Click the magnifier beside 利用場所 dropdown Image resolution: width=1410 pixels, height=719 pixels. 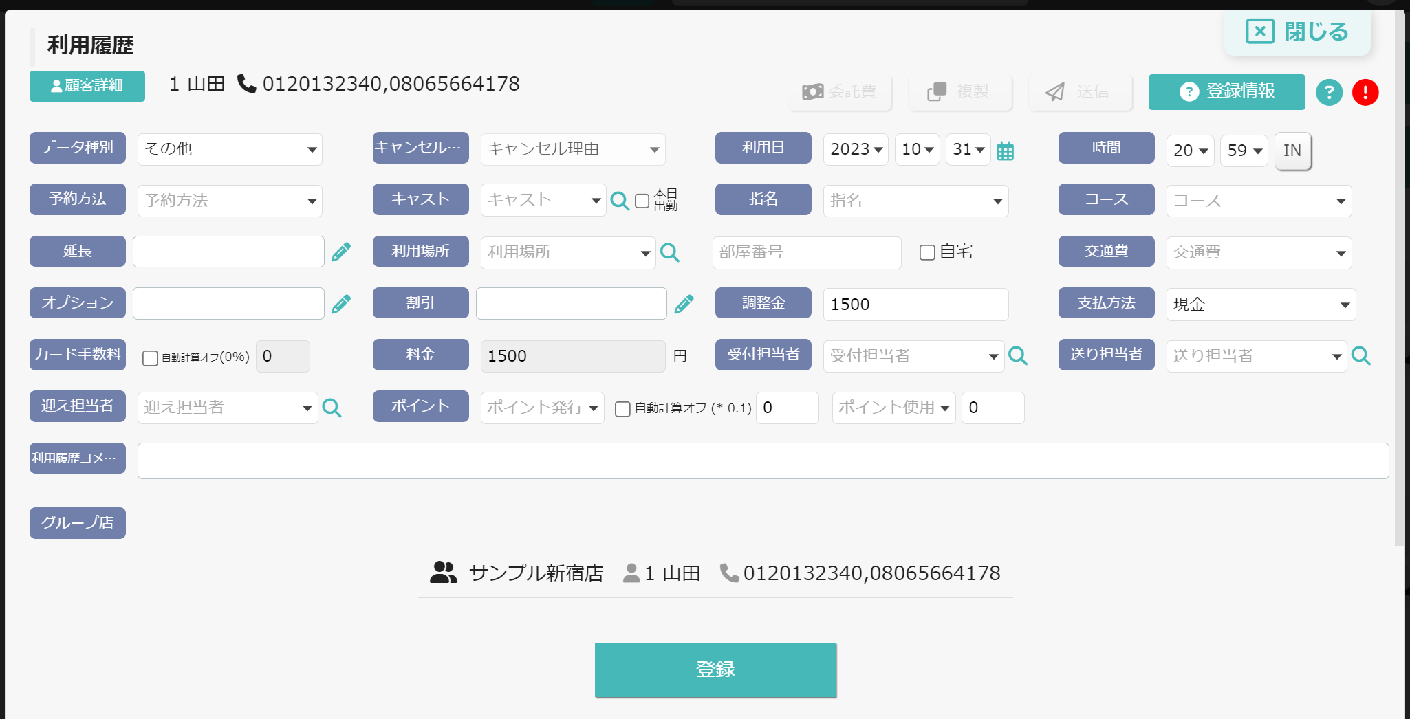point(669,252)
